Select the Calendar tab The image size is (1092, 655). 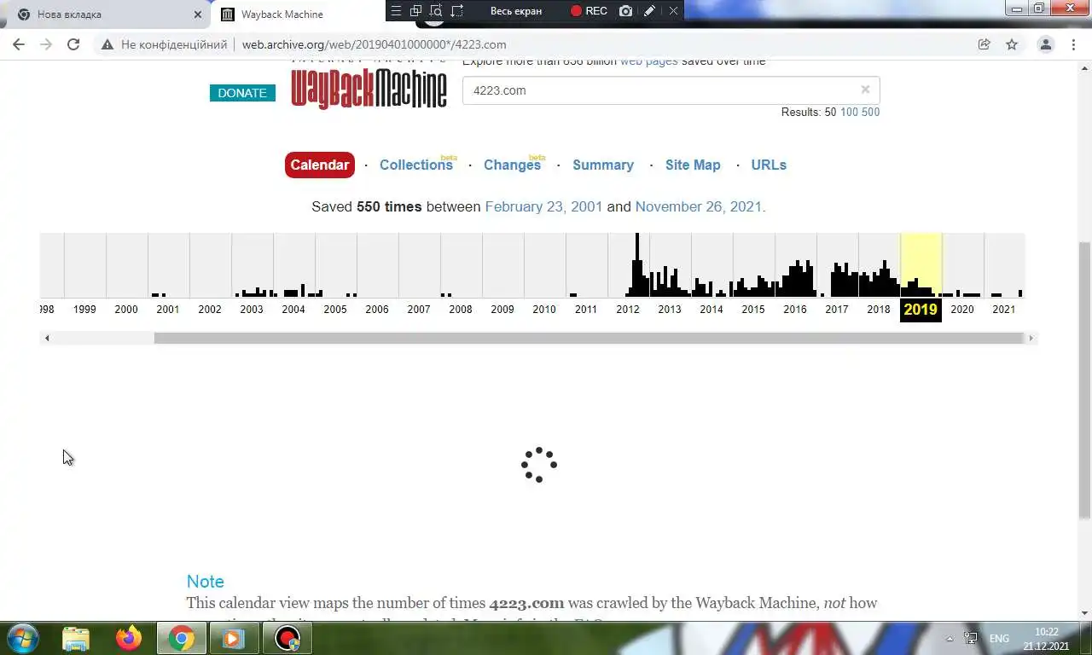320,165
